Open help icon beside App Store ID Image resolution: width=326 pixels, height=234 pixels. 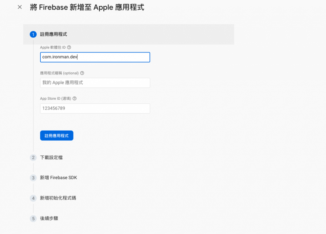click(74, 98)
